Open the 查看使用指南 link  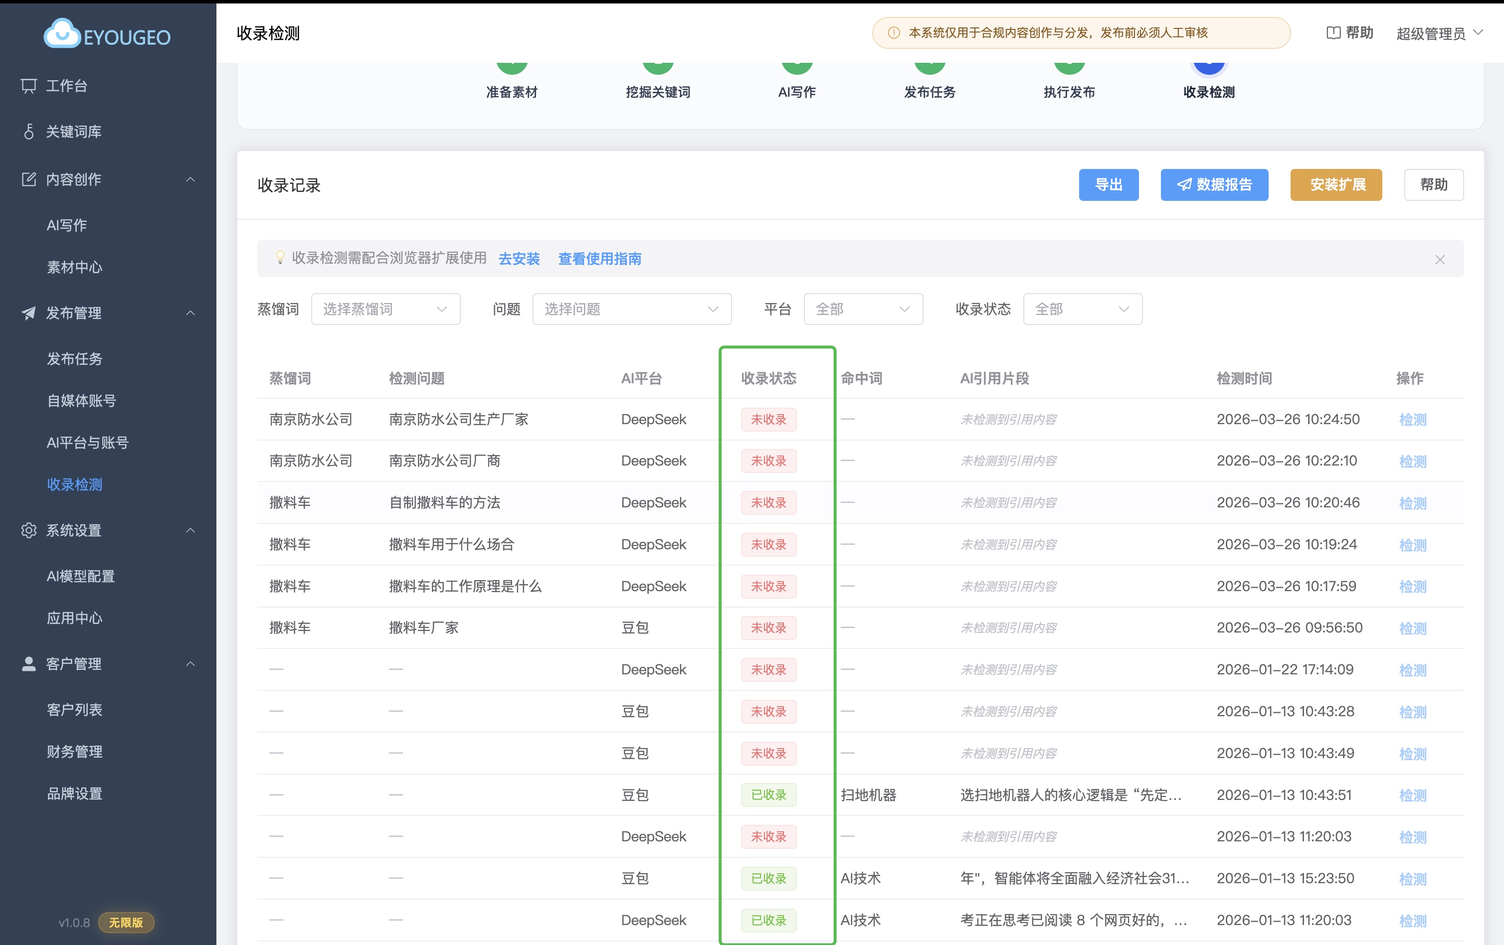tap(599, 258)
